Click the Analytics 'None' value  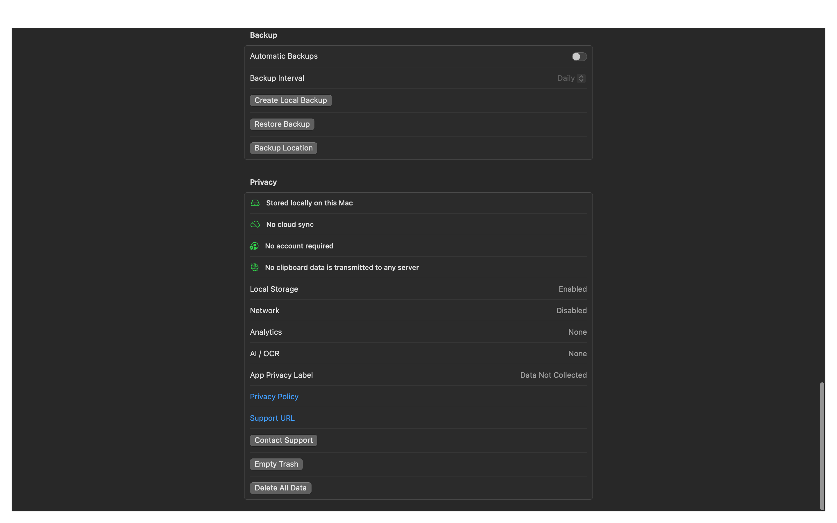coord(577,332)
